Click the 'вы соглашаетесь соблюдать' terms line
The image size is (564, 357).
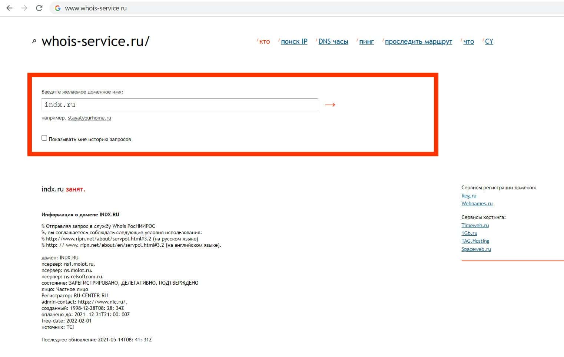click(122, 232)
